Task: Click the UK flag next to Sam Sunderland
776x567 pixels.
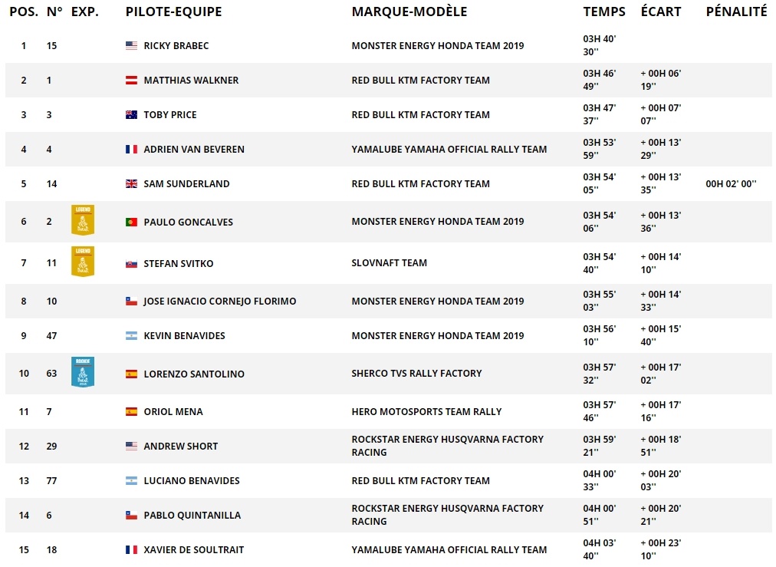Action: 131,183
